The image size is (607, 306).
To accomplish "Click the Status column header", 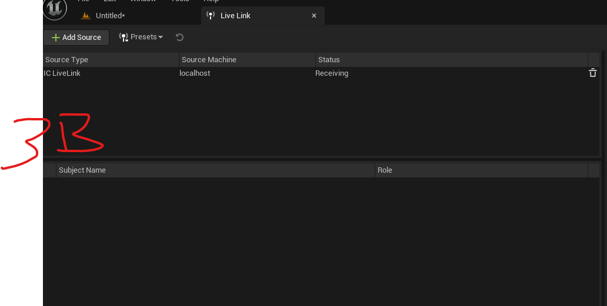I will tap(452, 60).
